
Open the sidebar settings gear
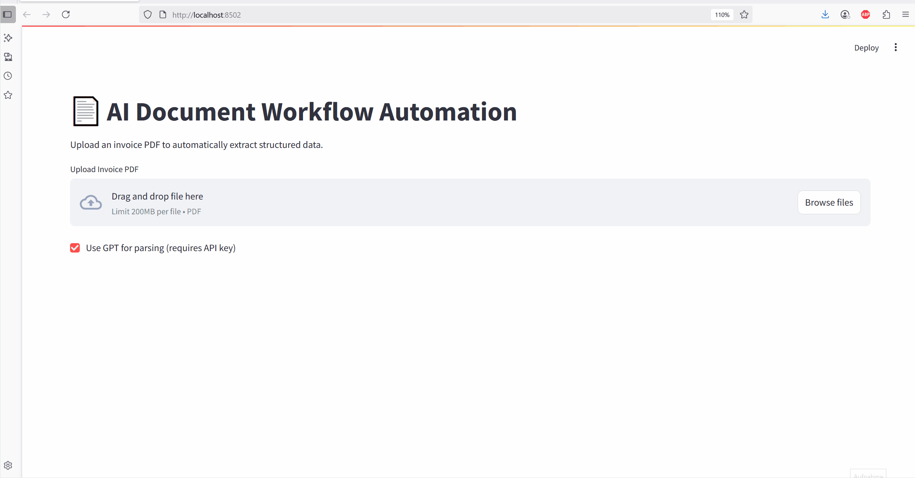click(x=8, y=465)
